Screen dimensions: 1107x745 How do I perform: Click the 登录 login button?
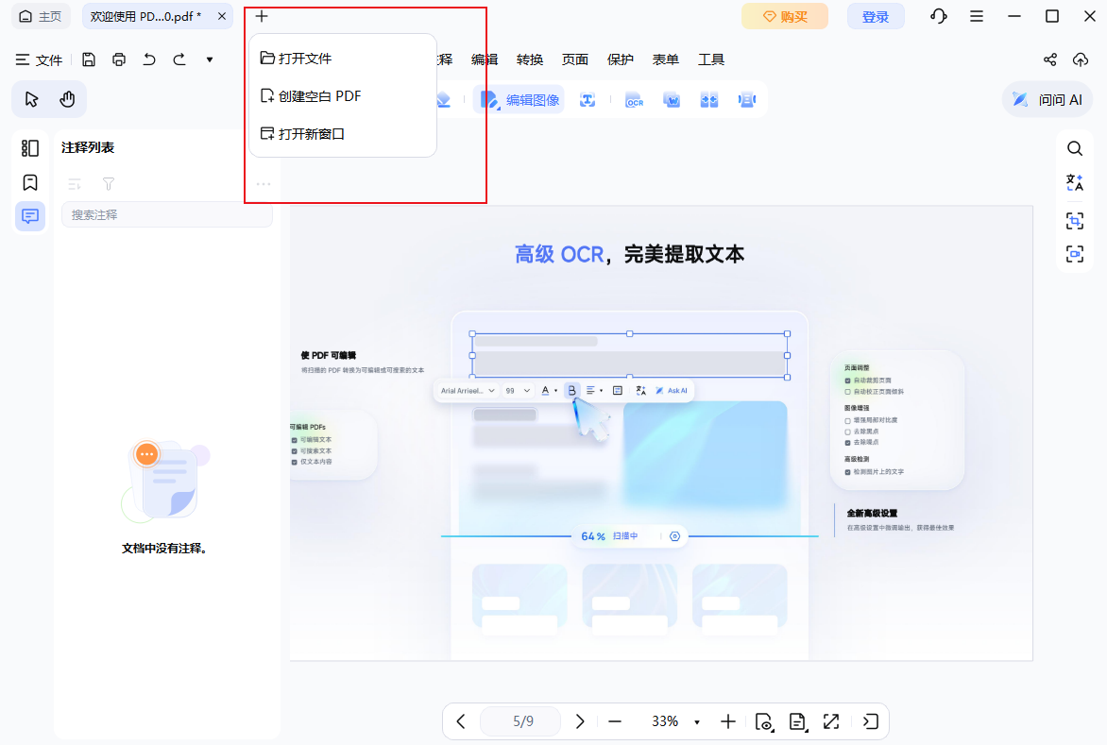(876, 16)
